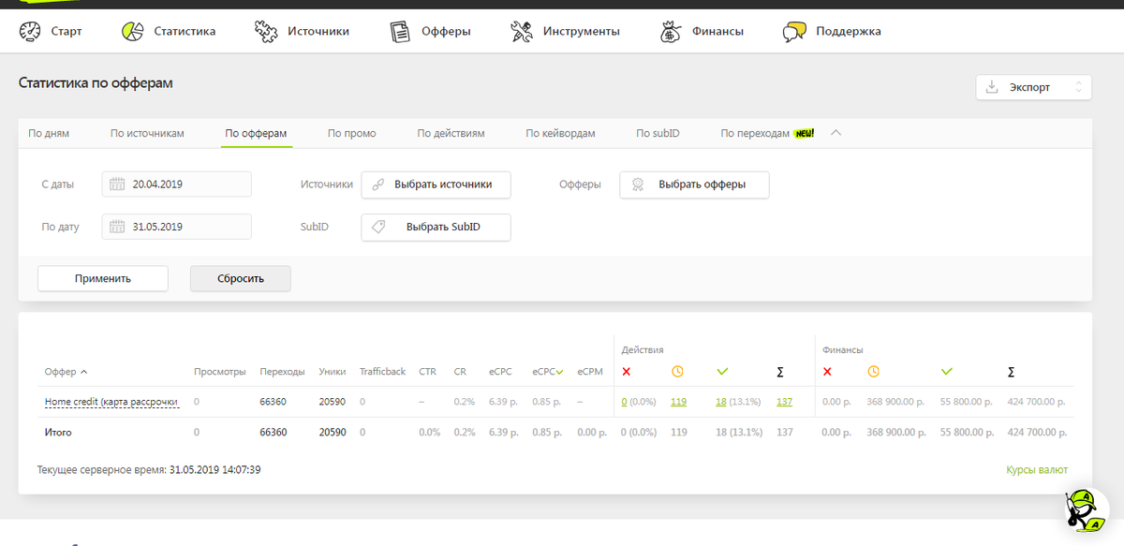Screen dimensions: 1124x546
Task: Open the Экспорт dropdown arrows
Action: click(x=1078, y=87)
